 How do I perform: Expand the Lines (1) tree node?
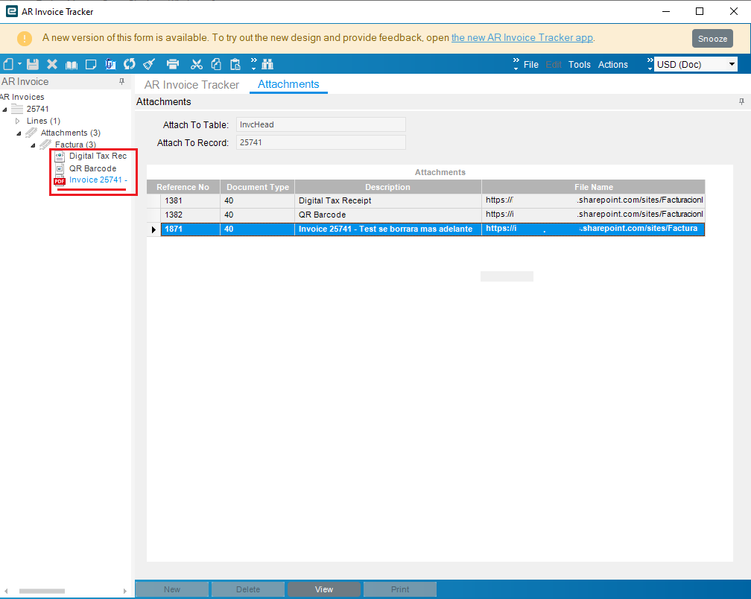(x=18, y=121)
